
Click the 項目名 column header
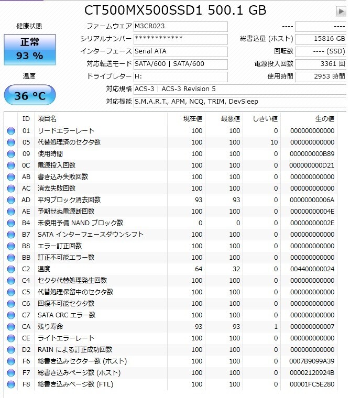pos(47,119)
